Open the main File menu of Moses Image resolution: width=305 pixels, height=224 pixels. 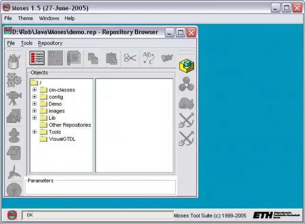pos(8,18)
